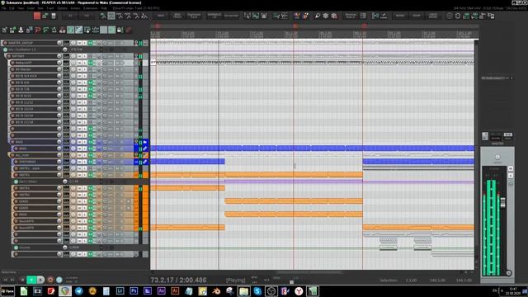Image resolution: width=528 pixels, height=297 pixels.
Task: Select the blue BASS media item
Action: (x=312, y=148)
